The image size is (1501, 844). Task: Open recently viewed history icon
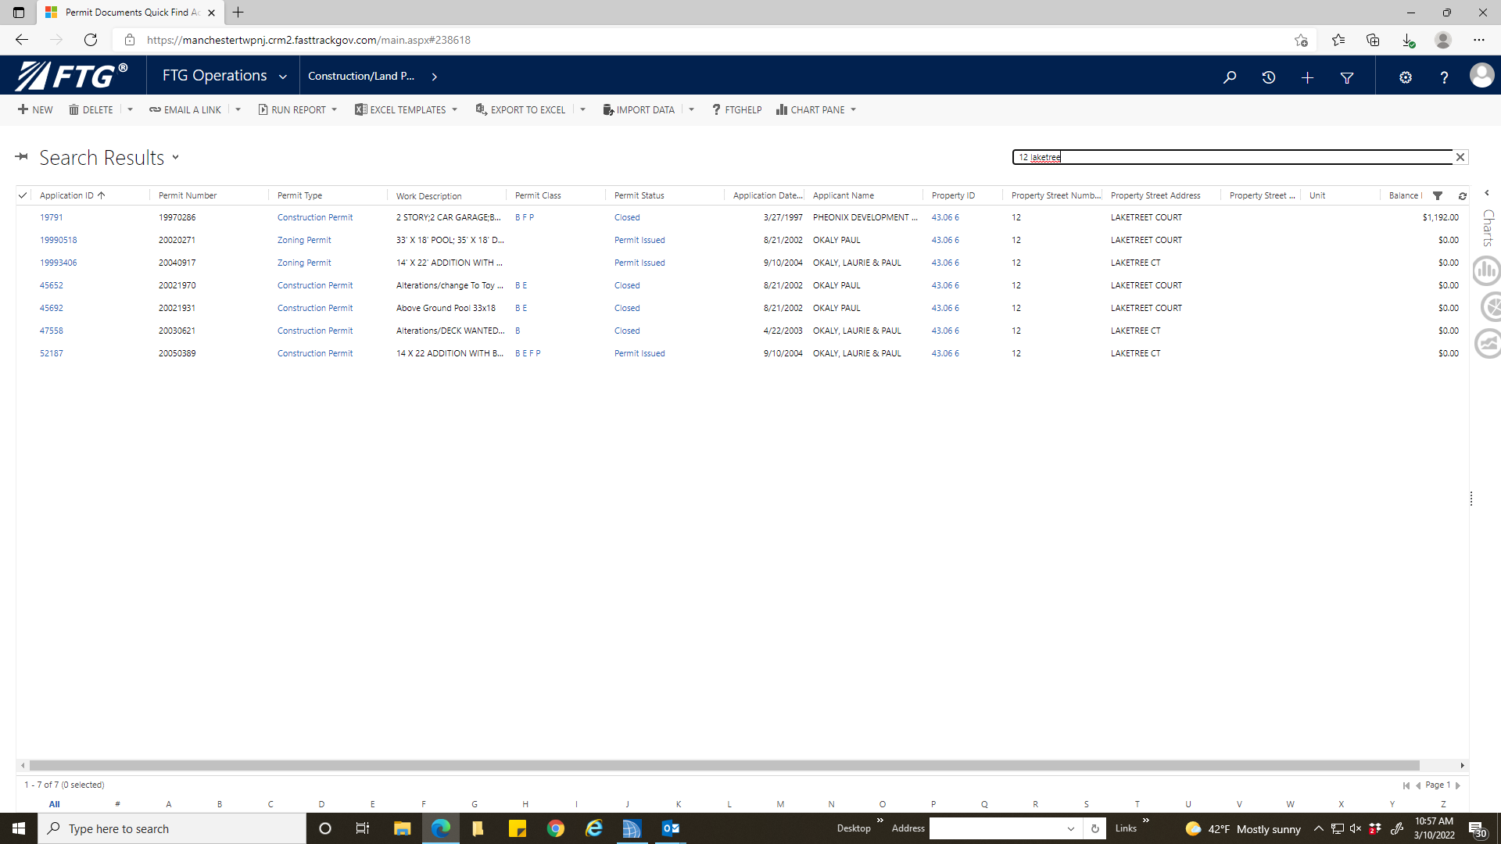tap(1269, 77)
